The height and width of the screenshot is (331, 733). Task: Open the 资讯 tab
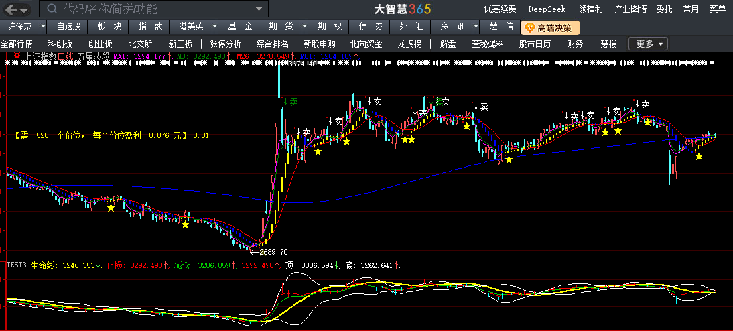(452, 27)
